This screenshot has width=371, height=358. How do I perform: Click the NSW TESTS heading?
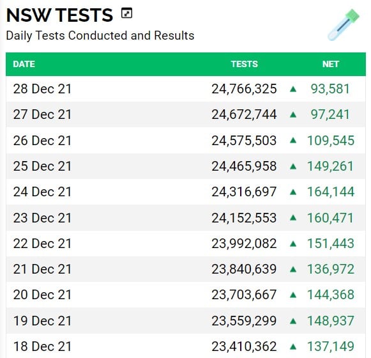(x=59, y=15)
